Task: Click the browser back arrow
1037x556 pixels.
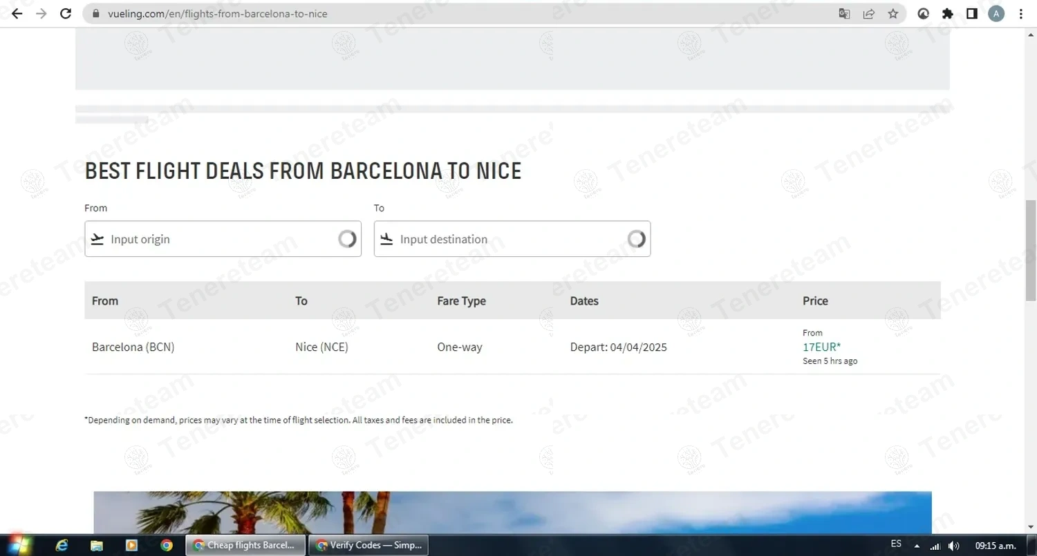Action: (x=17, y=14)
